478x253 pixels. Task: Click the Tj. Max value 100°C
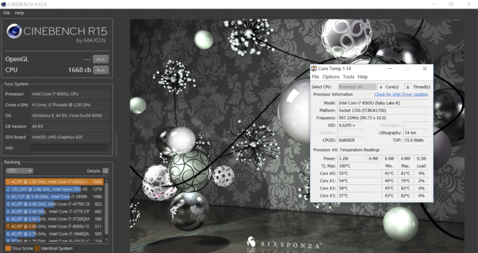[x=358, y=166]
